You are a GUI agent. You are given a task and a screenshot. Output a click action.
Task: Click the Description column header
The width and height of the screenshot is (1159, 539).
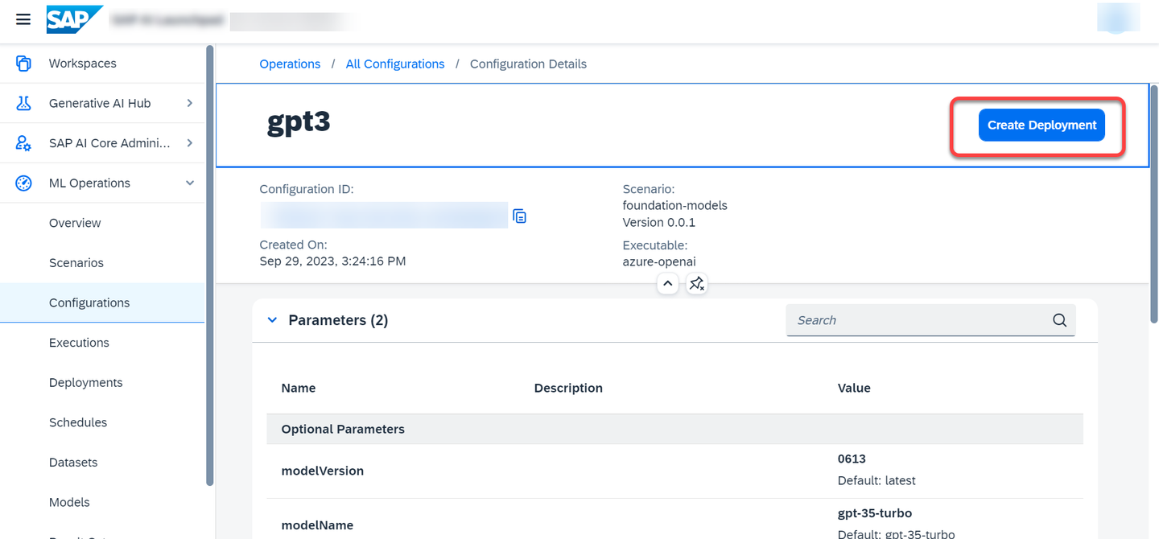point(568,388)
